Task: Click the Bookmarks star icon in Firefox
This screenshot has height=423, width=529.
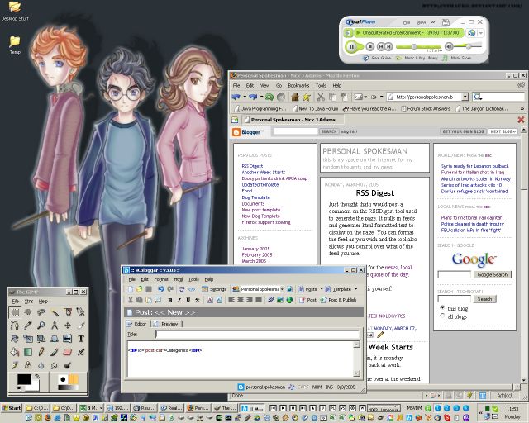Action: pyautogui.click(x=307, y=97)
